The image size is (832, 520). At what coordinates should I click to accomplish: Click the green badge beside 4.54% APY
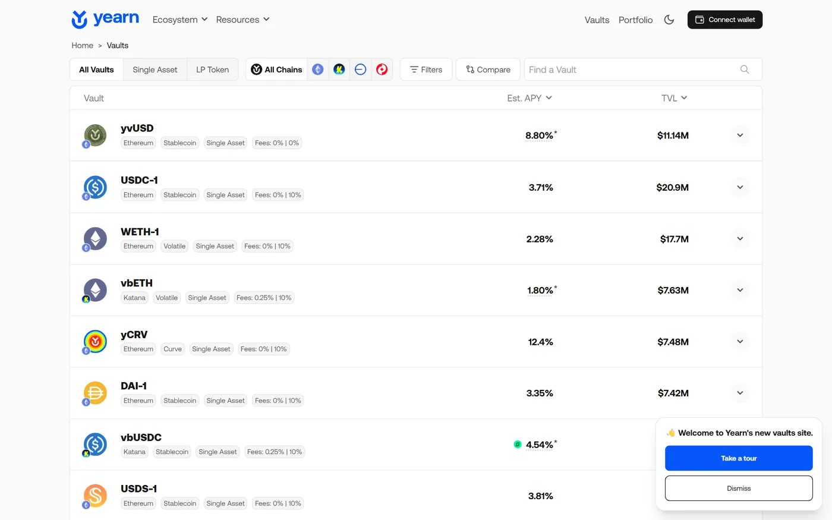518,445
